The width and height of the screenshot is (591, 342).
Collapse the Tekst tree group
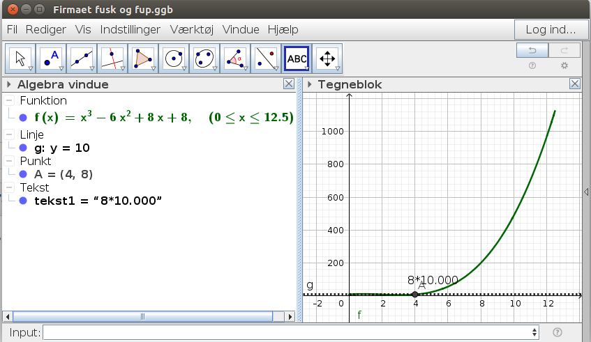pyautogui.click(x=9, y=187)
